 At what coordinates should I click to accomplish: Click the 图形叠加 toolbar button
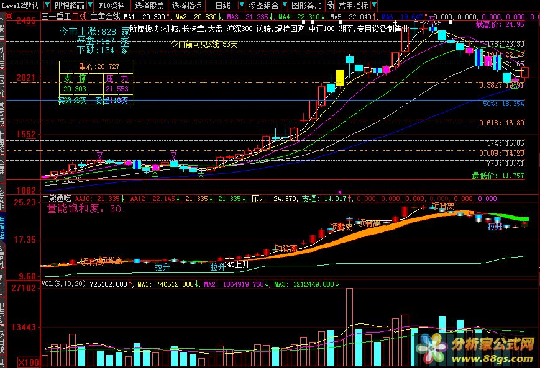click(x=306, y=6)
